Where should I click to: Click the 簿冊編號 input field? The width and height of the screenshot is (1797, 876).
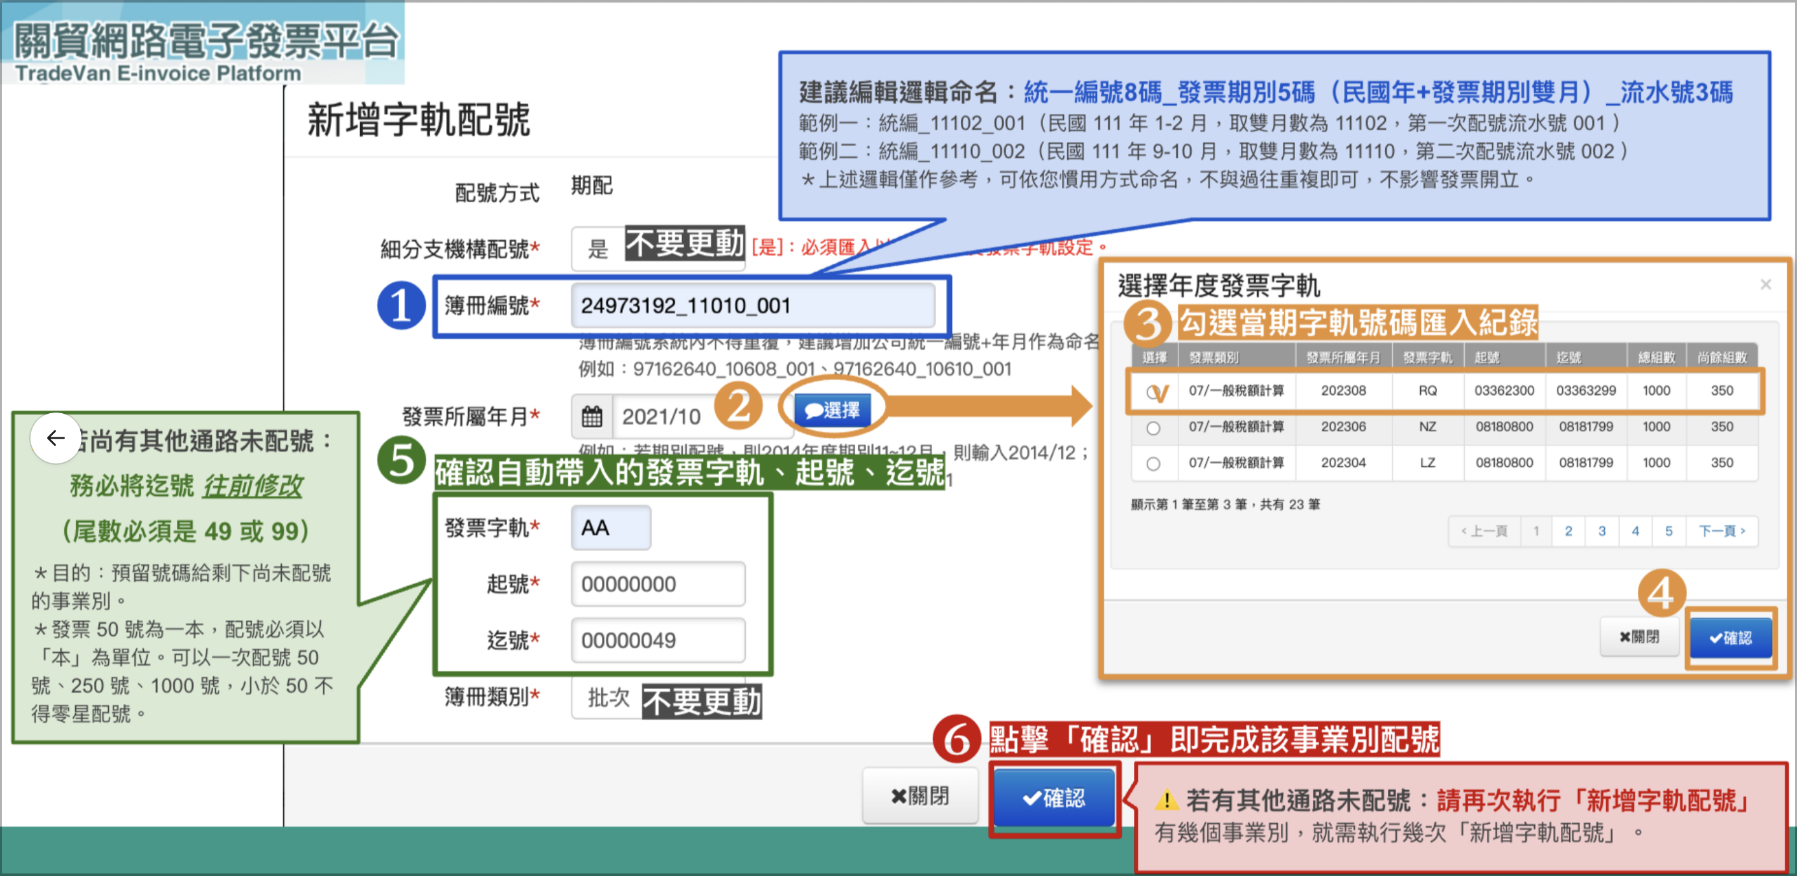[753, 305]
